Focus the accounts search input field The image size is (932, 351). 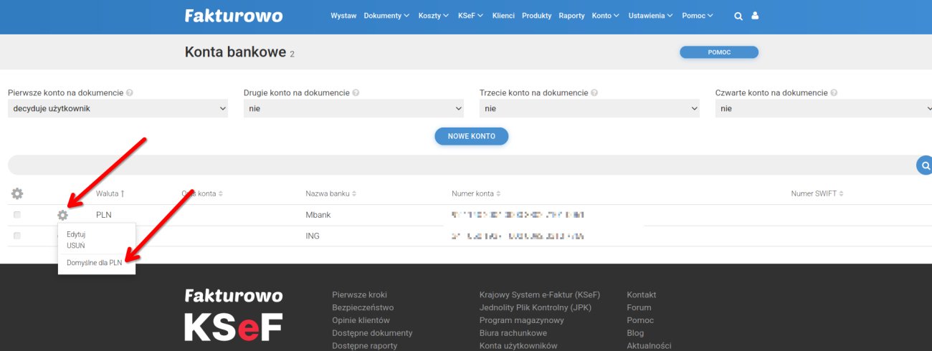(462, 165)
